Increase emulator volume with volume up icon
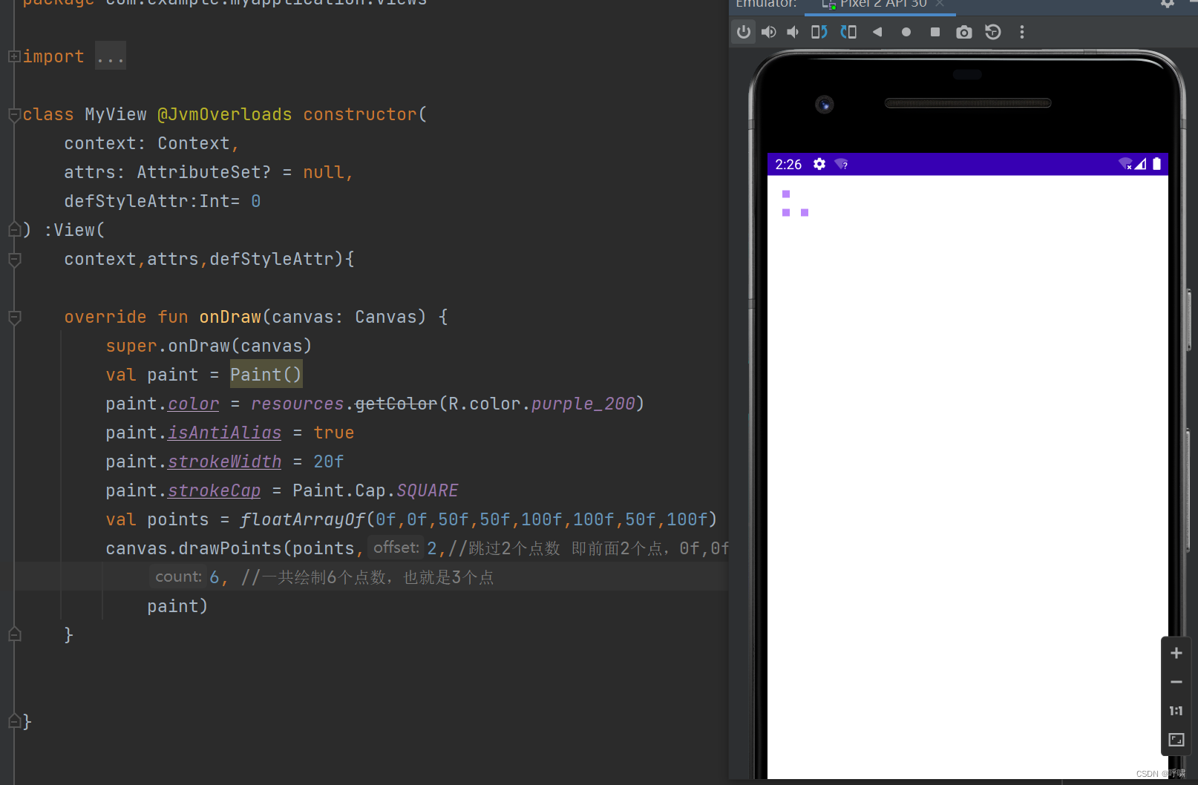Viewport: 1198px width, 785px height. click(x=768, y=32)
